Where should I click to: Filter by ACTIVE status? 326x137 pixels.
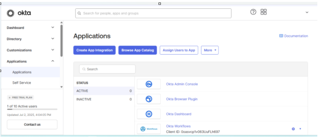(x=104, y=91)
